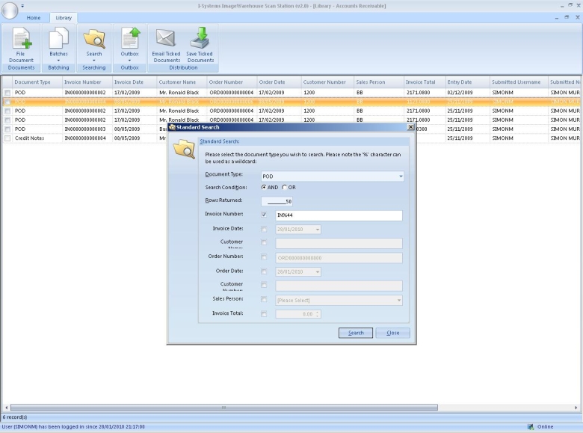
Task: Click the Outbox icon
Action: (x=130, y=38)
